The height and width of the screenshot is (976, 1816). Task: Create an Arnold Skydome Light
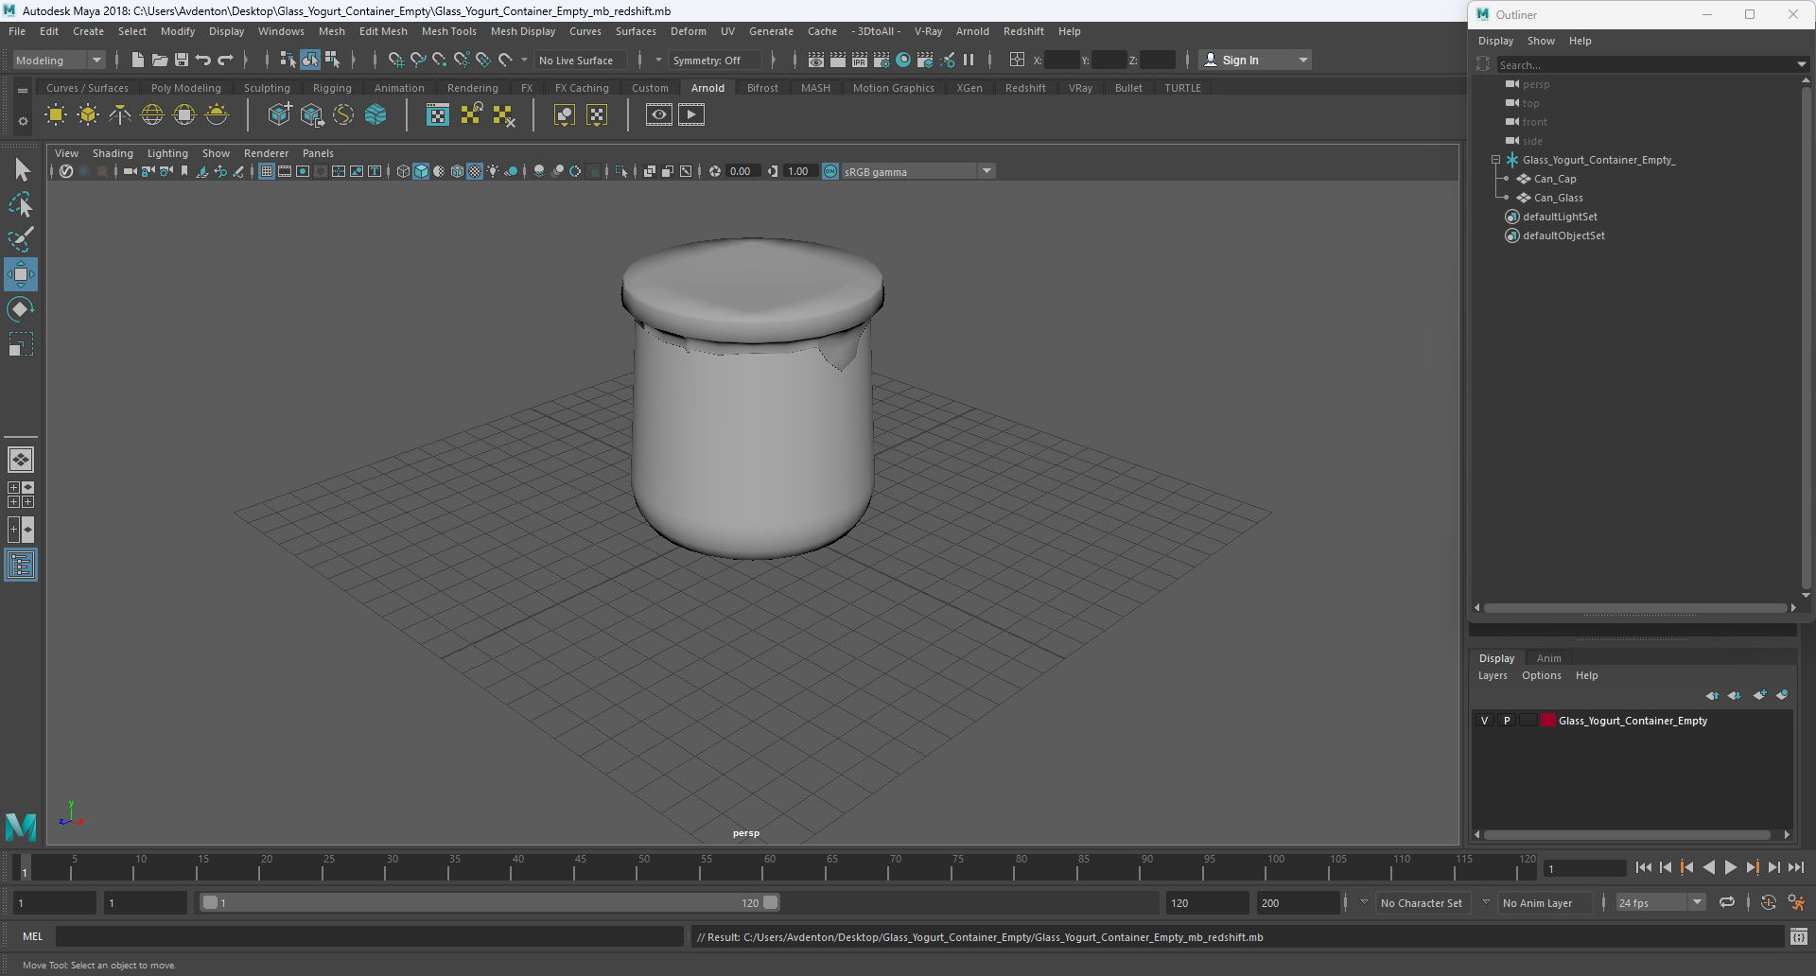point(152,114)
